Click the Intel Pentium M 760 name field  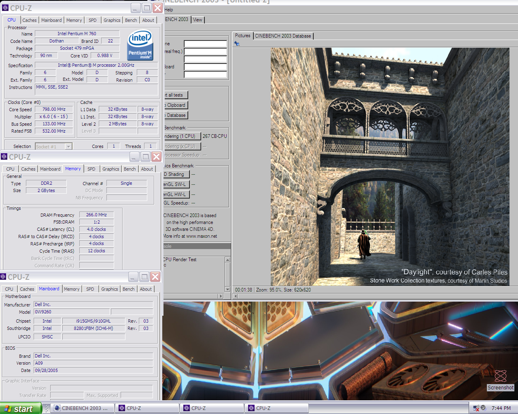click(x=77, y=34)
